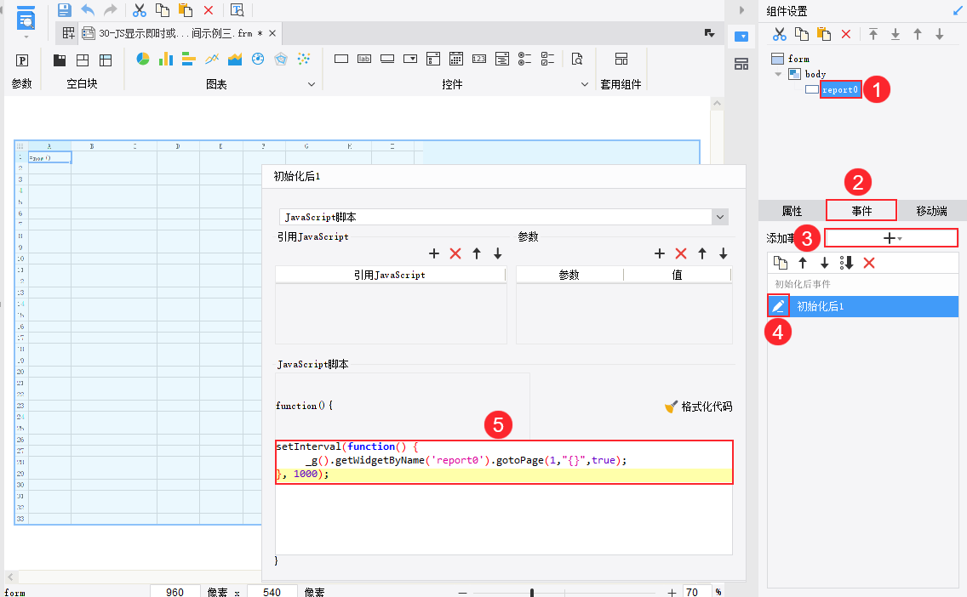Screen dimensions: 967x597
Task: Expand the 图表 chart gallery chevron
Action: click(x=311, y=85)
